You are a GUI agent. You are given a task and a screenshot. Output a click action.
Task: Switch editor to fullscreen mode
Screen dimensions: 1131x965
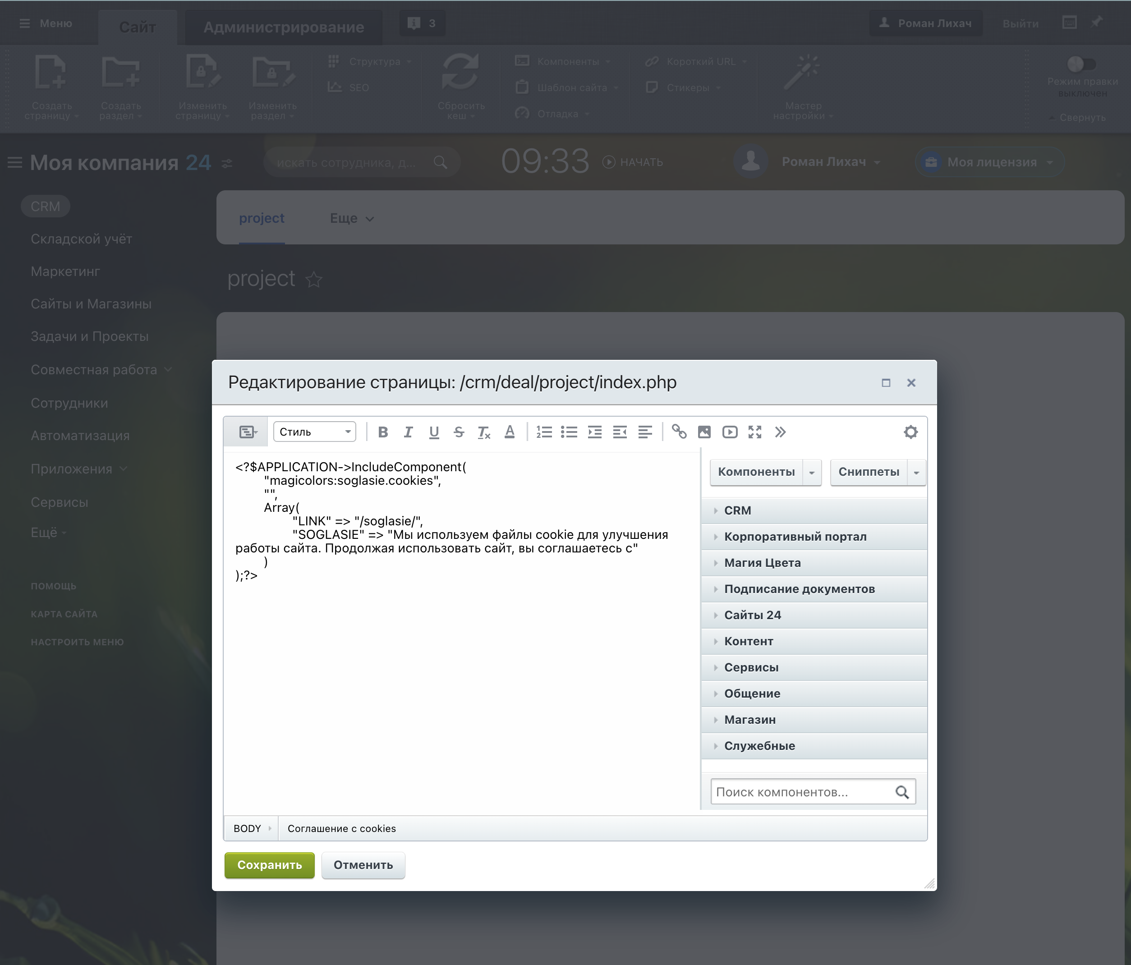tap(755, 432)
